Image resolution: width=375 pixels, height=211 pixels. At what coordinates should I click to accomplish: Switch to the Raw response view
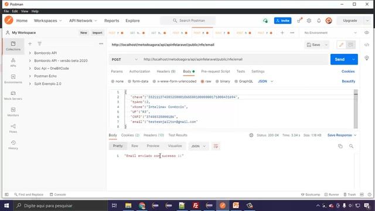click(x=135, y=146)
